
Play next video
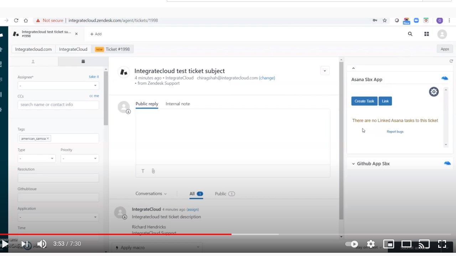24,244
